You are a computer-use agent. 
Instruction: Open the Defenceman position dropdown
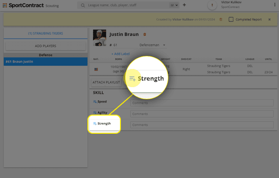tap(153, 45)
